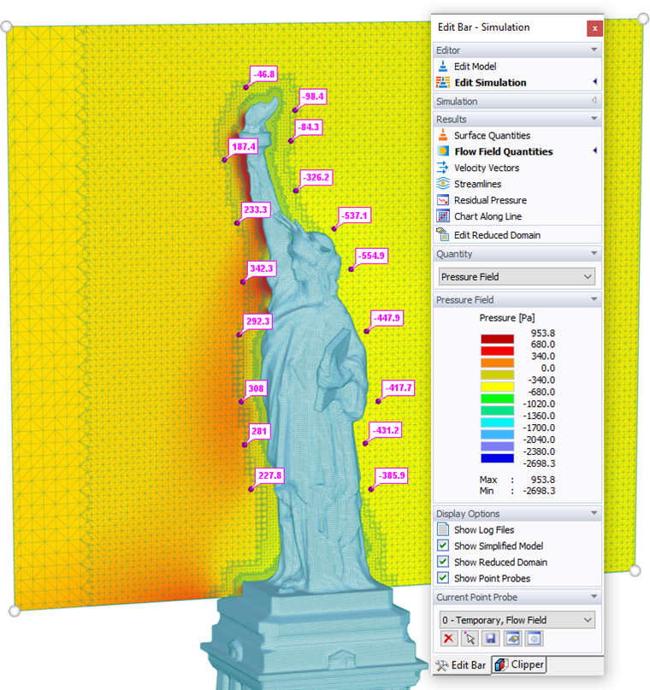650x690 pixels.
Task: Click the Max 953.8 value text
Action: tap(542, 479)
